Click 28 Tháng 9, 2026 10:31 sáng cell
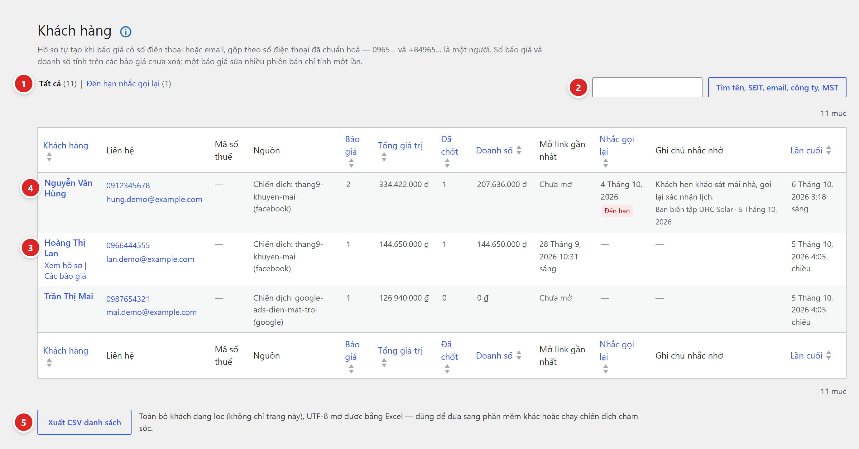Image resolution: width=859 pixels, height=449 pixels. pos(560,257)
